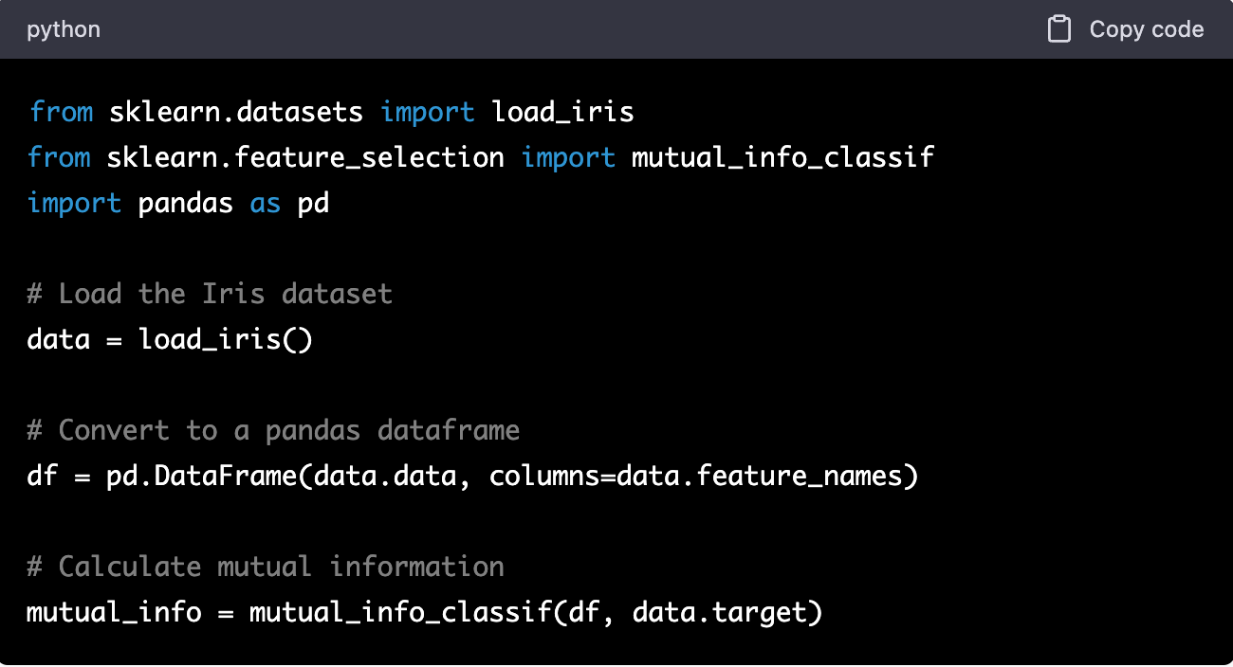Click the Copy code button
This screenshot has height=667, width=1233.
coord(1126,29)
